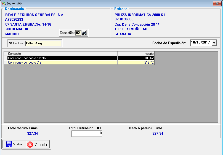Click the Total Retención IRPF input field
The image size is (223, 155).
click(x=87, y=134)
